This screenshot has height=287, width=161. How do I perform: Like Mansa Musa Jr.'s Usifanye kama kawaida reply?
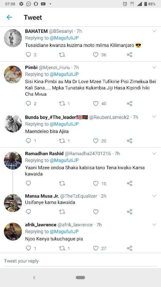[96, 212]
